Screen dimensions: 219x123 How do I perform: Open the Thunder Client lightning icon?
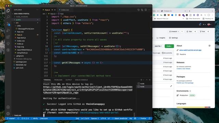(8, 50)
